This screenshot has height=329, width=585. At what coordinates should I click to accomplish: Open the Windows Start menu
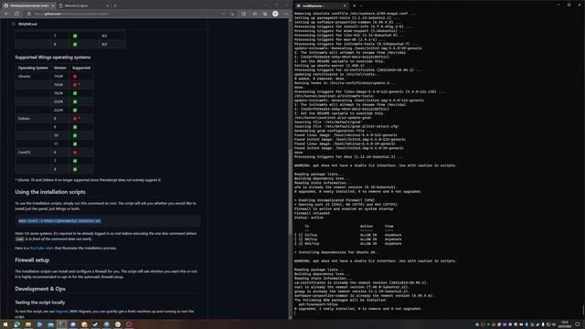(x=5, y=324)
